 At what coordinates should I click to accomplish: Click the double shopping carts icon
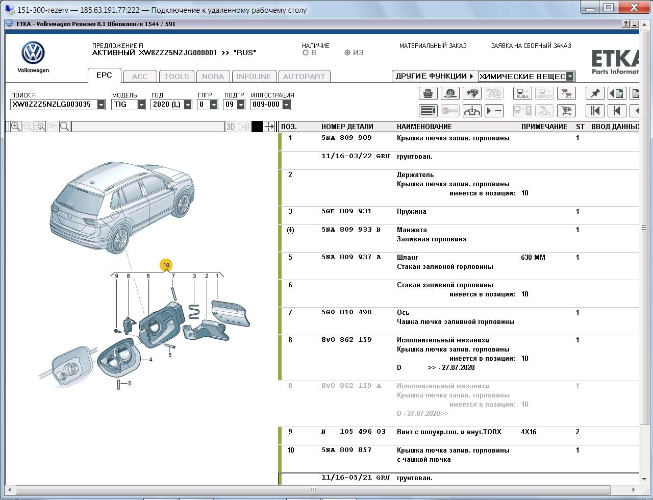566,93
